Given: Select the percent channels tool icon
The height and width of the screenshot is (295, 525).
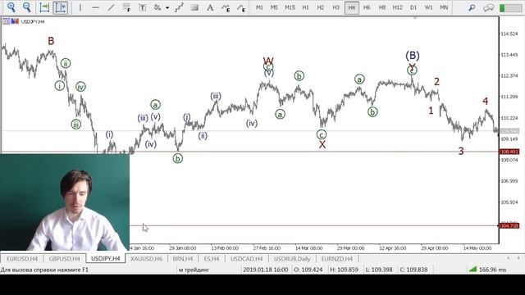Looking at the screenshot, I should 157,7.
